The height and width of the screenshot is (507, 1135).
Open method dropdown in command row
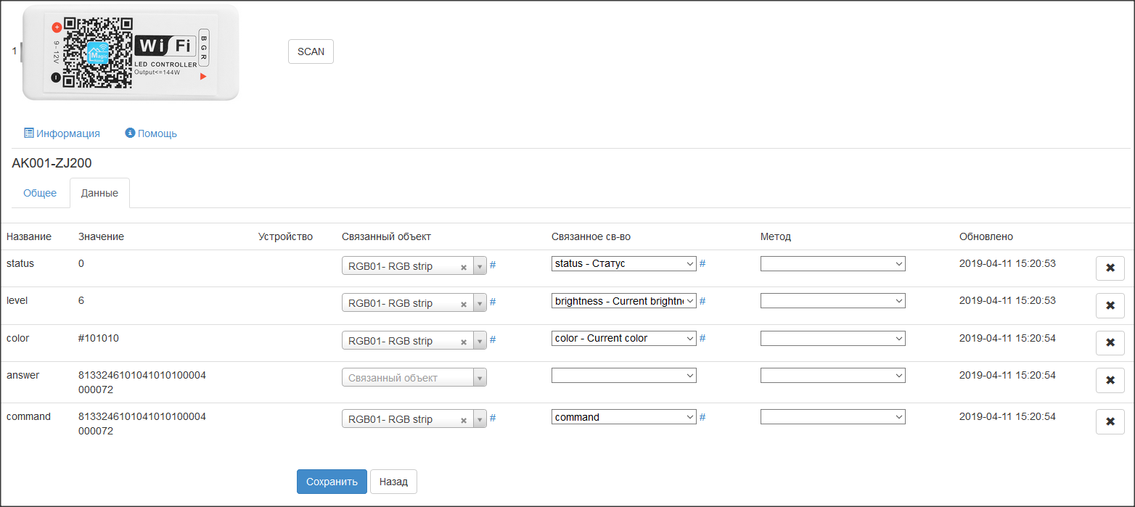coord(832,417)
